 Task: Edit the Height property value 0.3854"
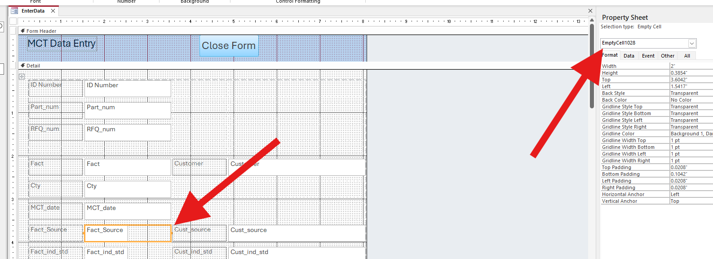[x=691, y=73]
